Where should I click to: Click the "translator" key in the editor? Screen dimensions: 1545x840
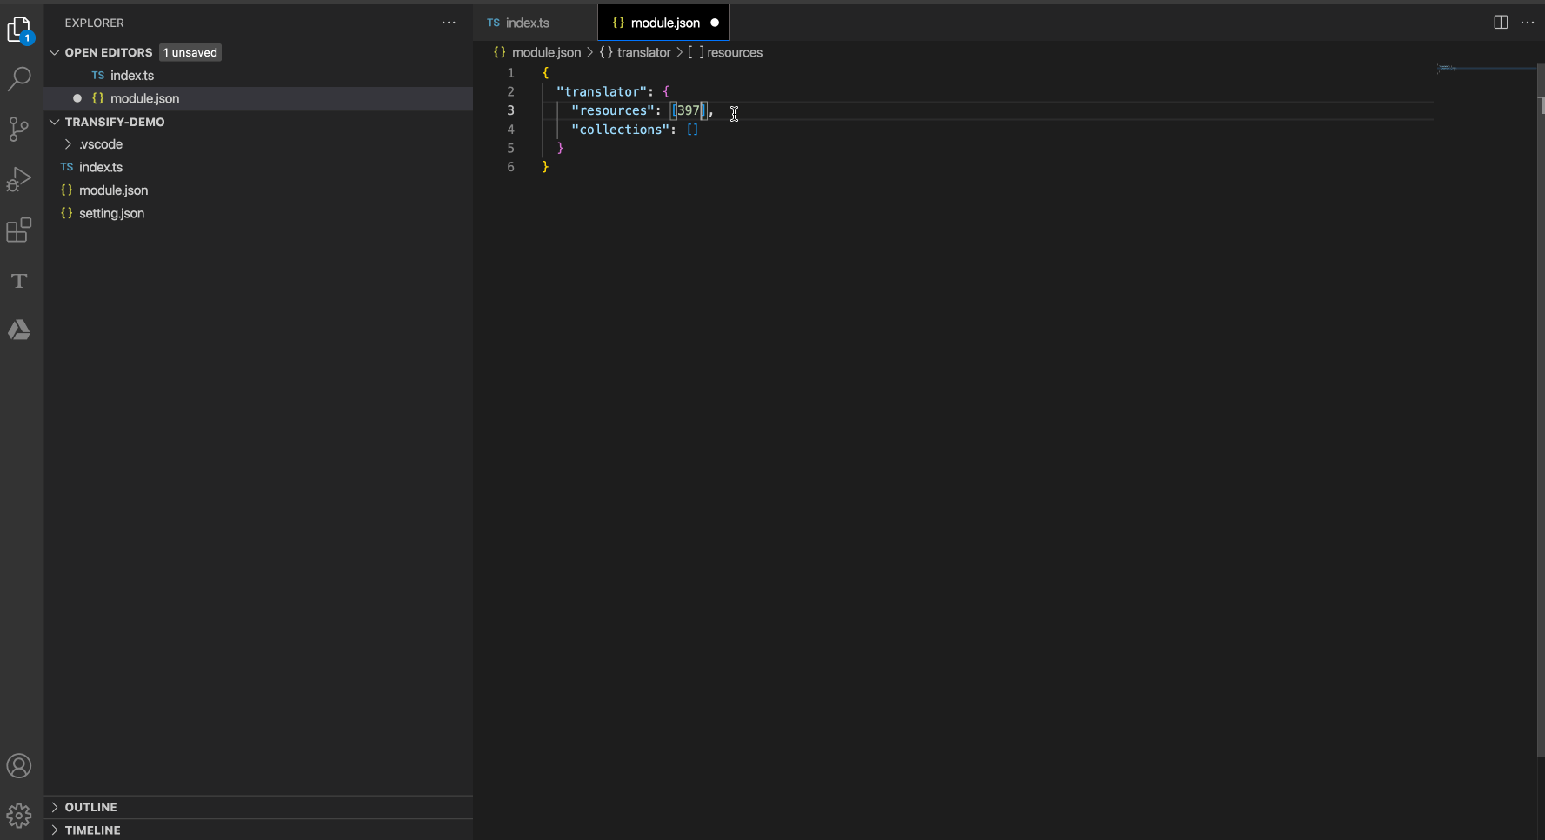pyautogui.click(x=602, y=91)
